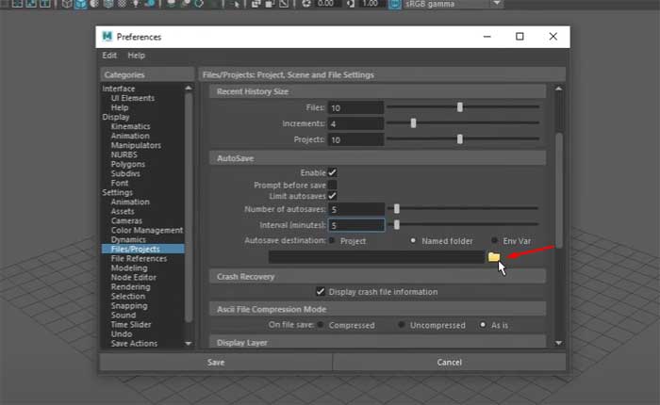Toggle the Limit autosaves checkbox

coord(332,196)
